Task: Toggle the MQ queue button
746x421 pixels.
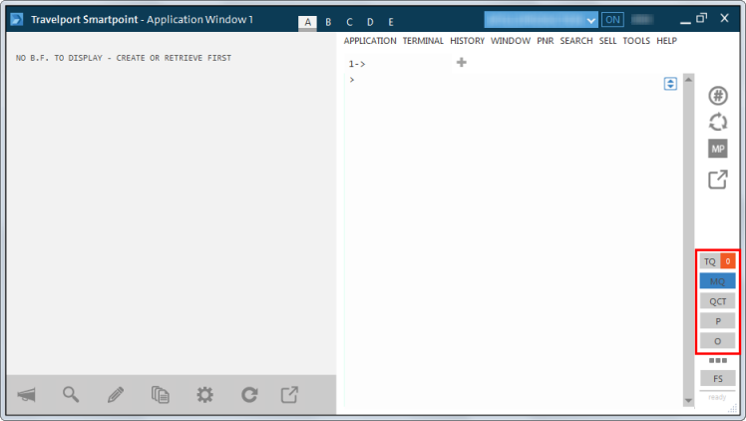Action: point(717,281)
